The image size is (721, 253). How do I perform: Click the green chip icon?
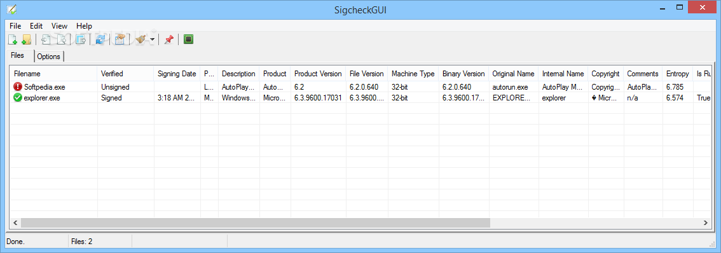point(188,39)
